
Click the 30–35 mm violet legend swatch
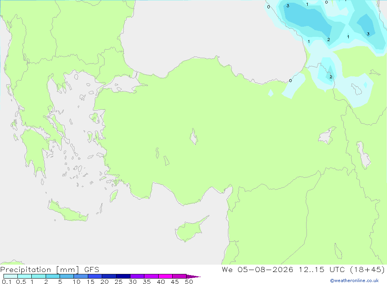click(x=137, y=276)
